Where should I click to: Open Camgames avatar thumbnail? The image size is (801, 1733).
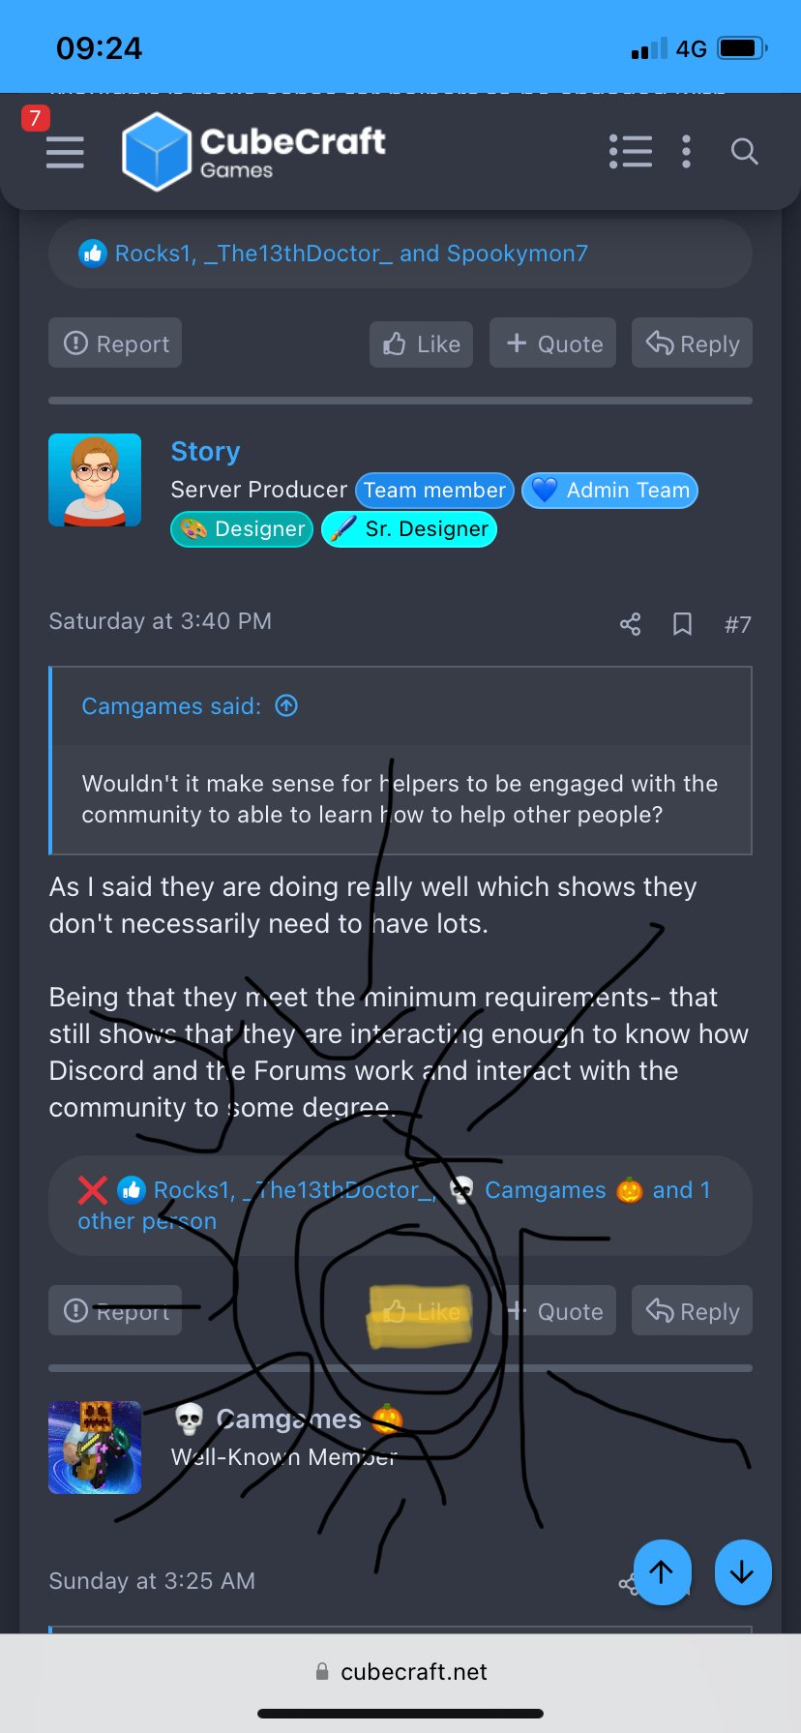[95, 1448]
